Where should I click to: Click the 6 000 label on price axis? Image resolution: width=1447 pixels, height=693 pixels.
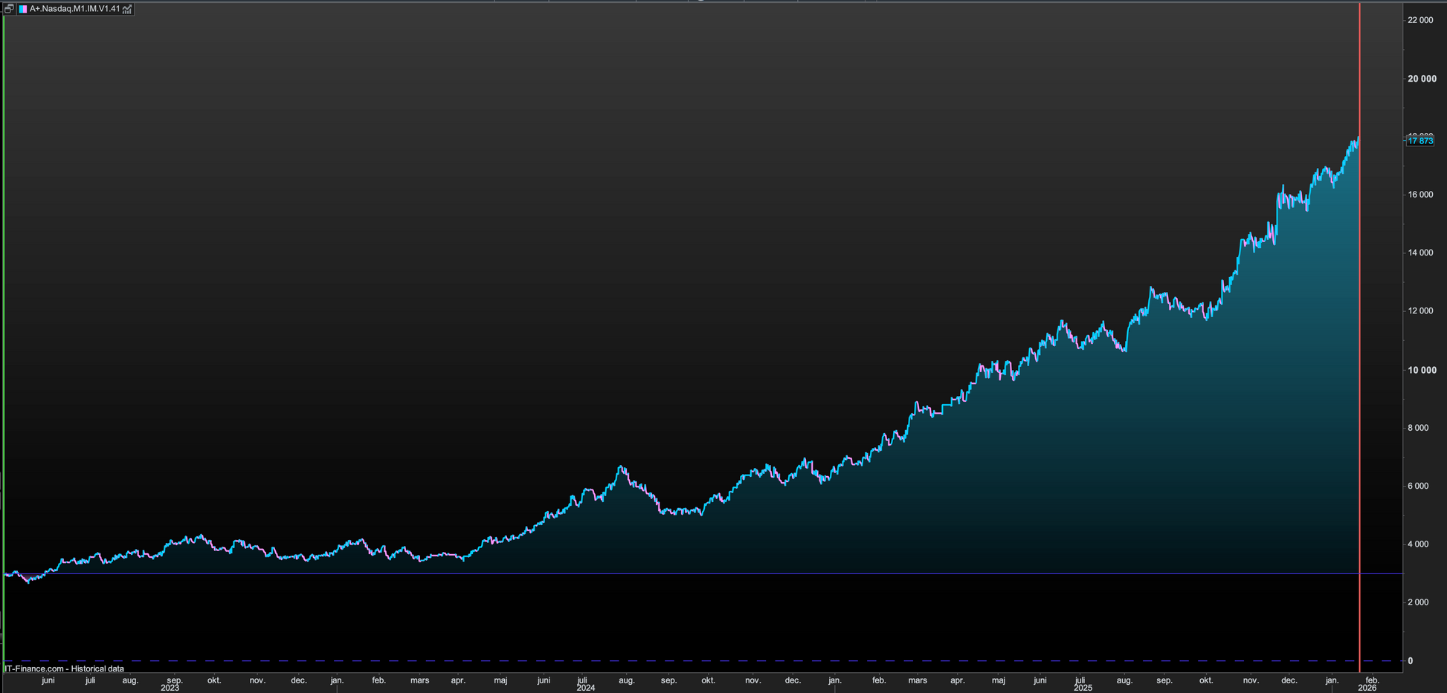1419,486
